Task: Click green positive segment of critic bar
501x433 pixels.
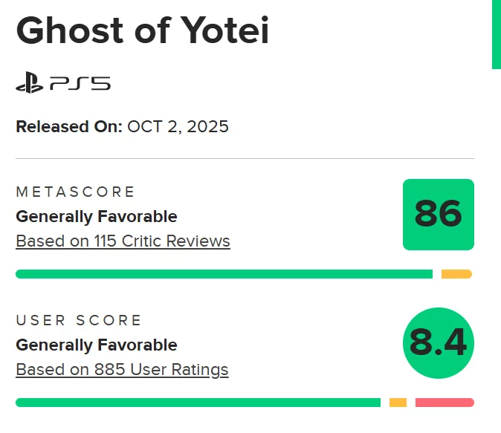Action: 223,274
